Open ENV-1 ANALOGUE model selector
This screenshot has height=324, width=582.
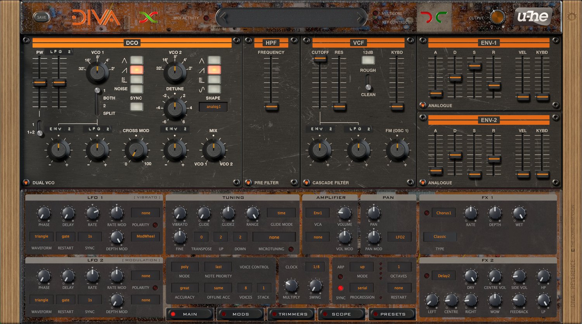click(423, 105)
